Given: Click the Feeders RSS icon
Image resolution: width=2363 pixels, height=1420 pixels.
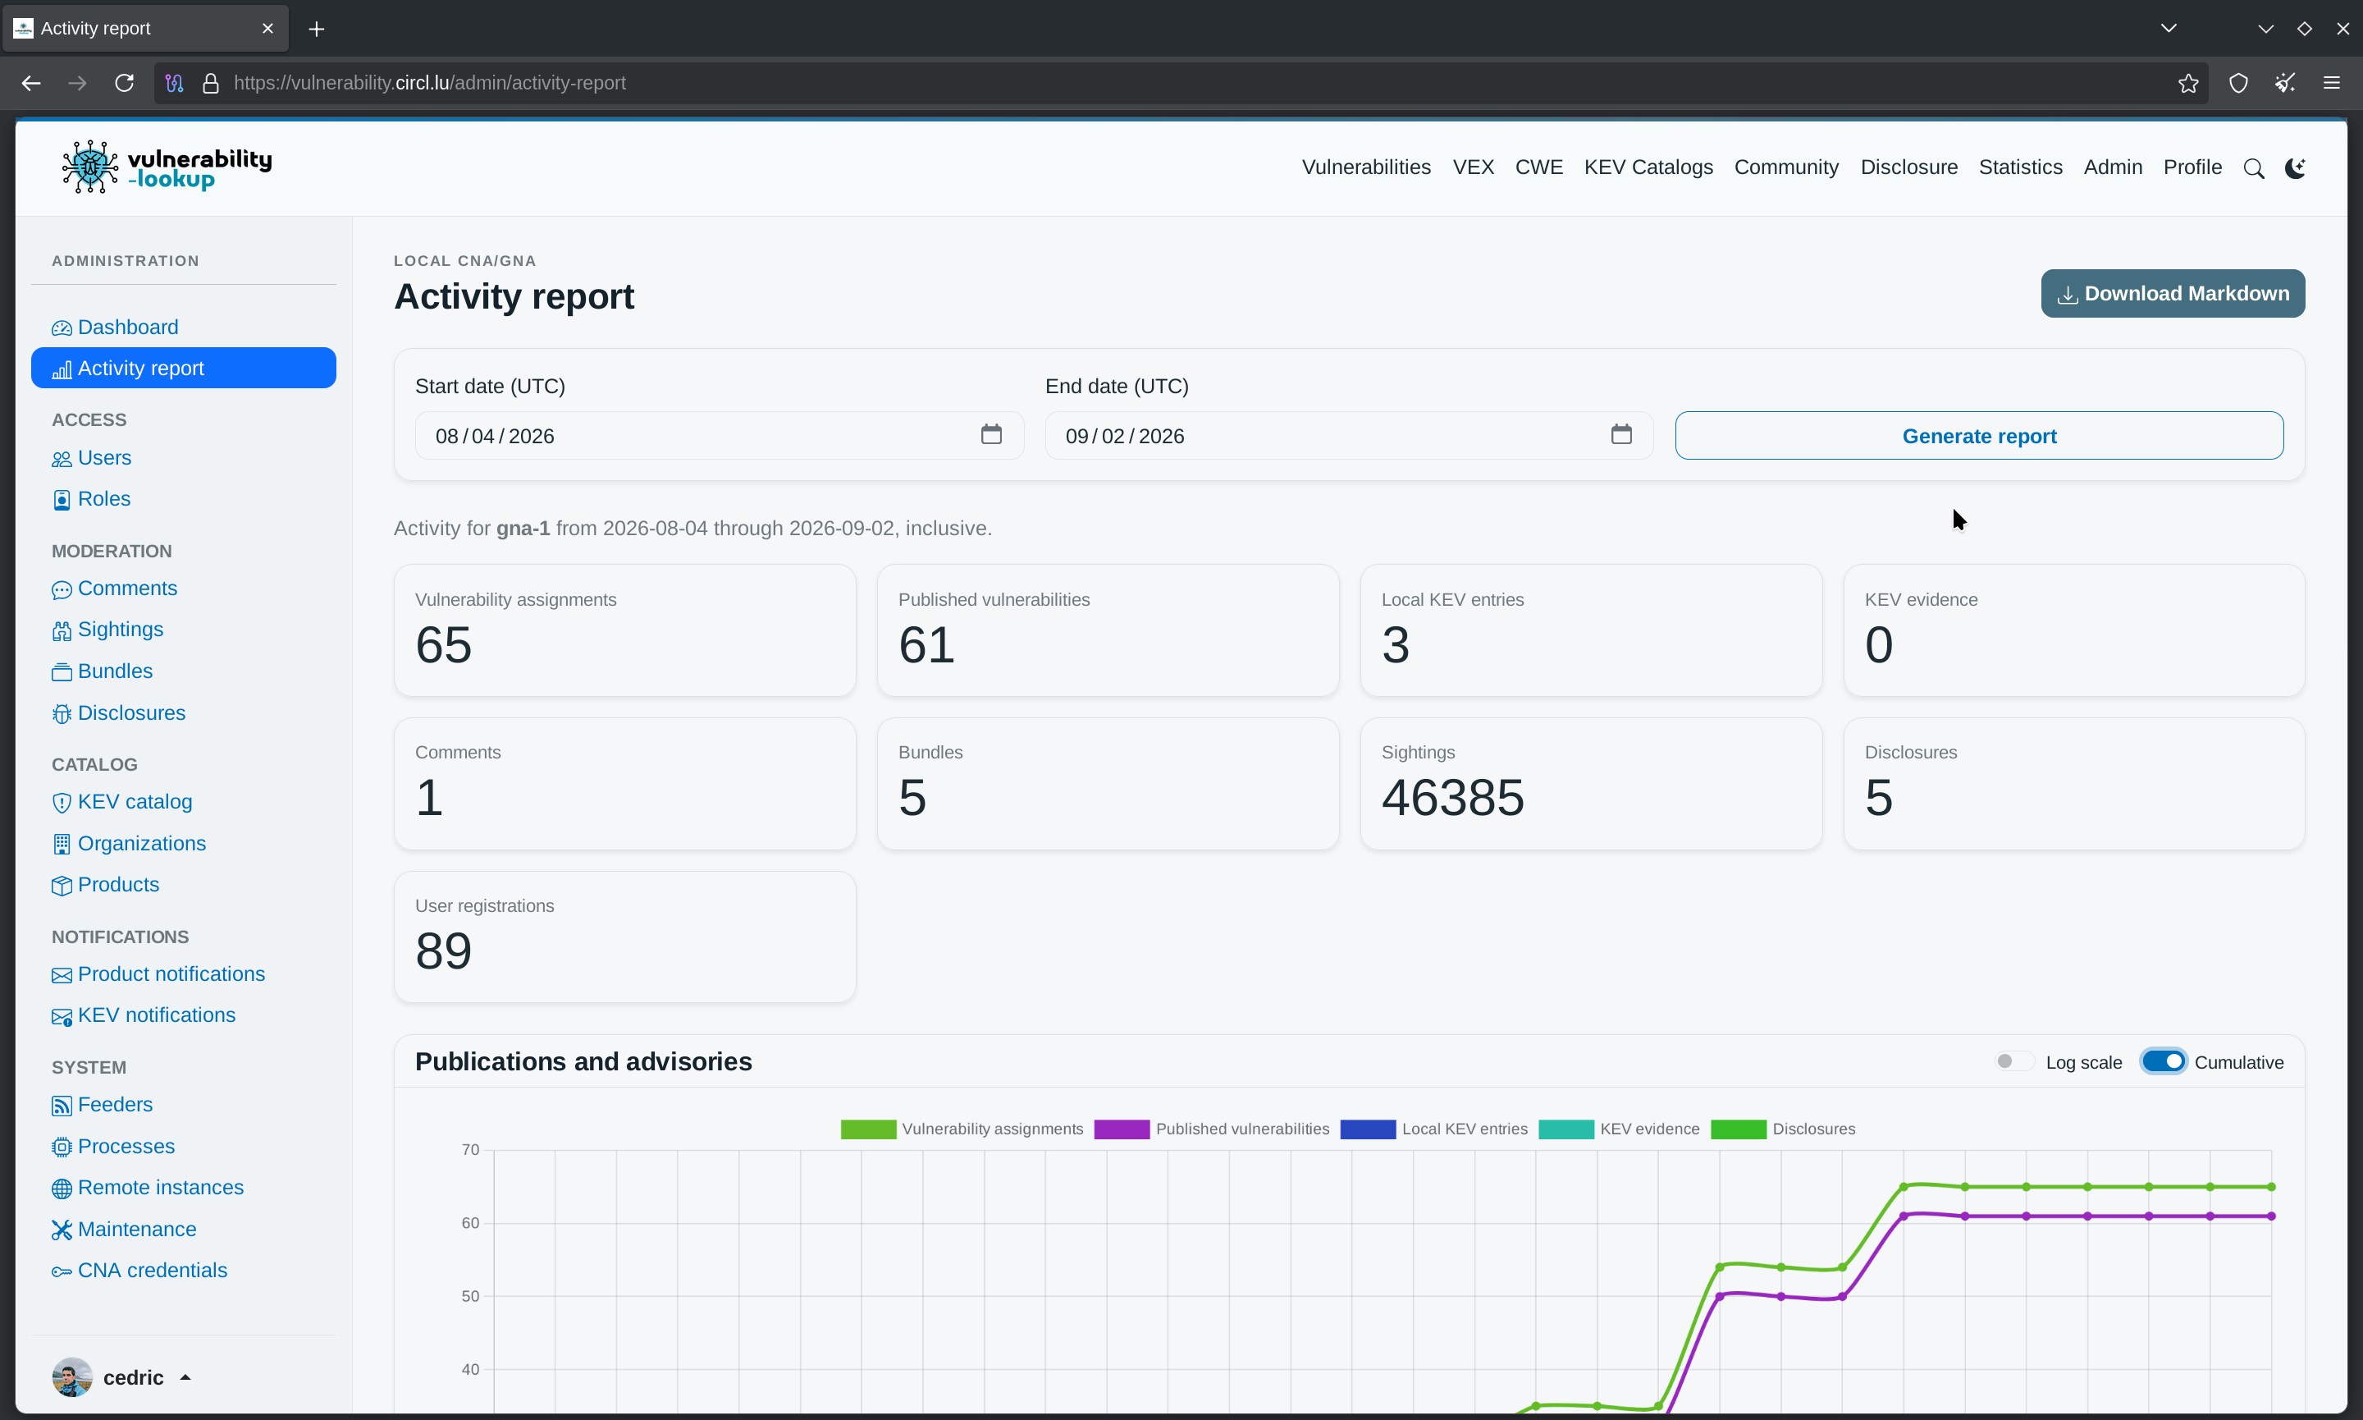Looking at the screenshot, I should [x=62, y=1106].
